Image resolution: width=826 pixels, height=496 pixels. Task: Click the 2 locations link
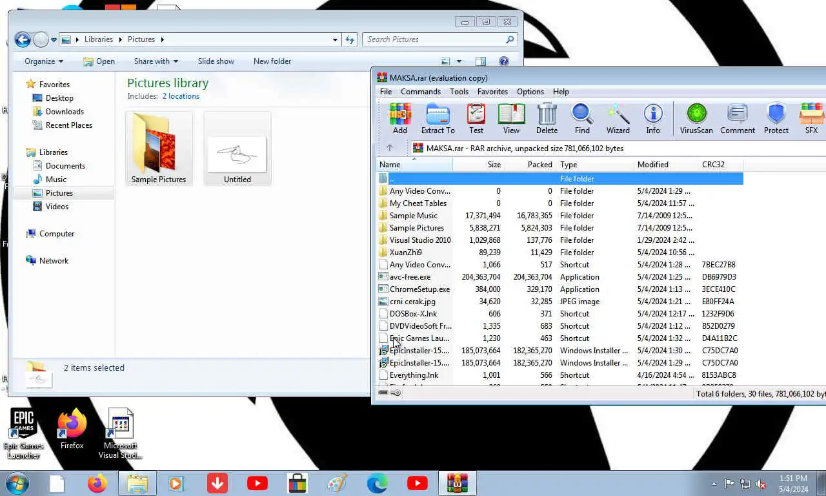[x=181, y=96]
